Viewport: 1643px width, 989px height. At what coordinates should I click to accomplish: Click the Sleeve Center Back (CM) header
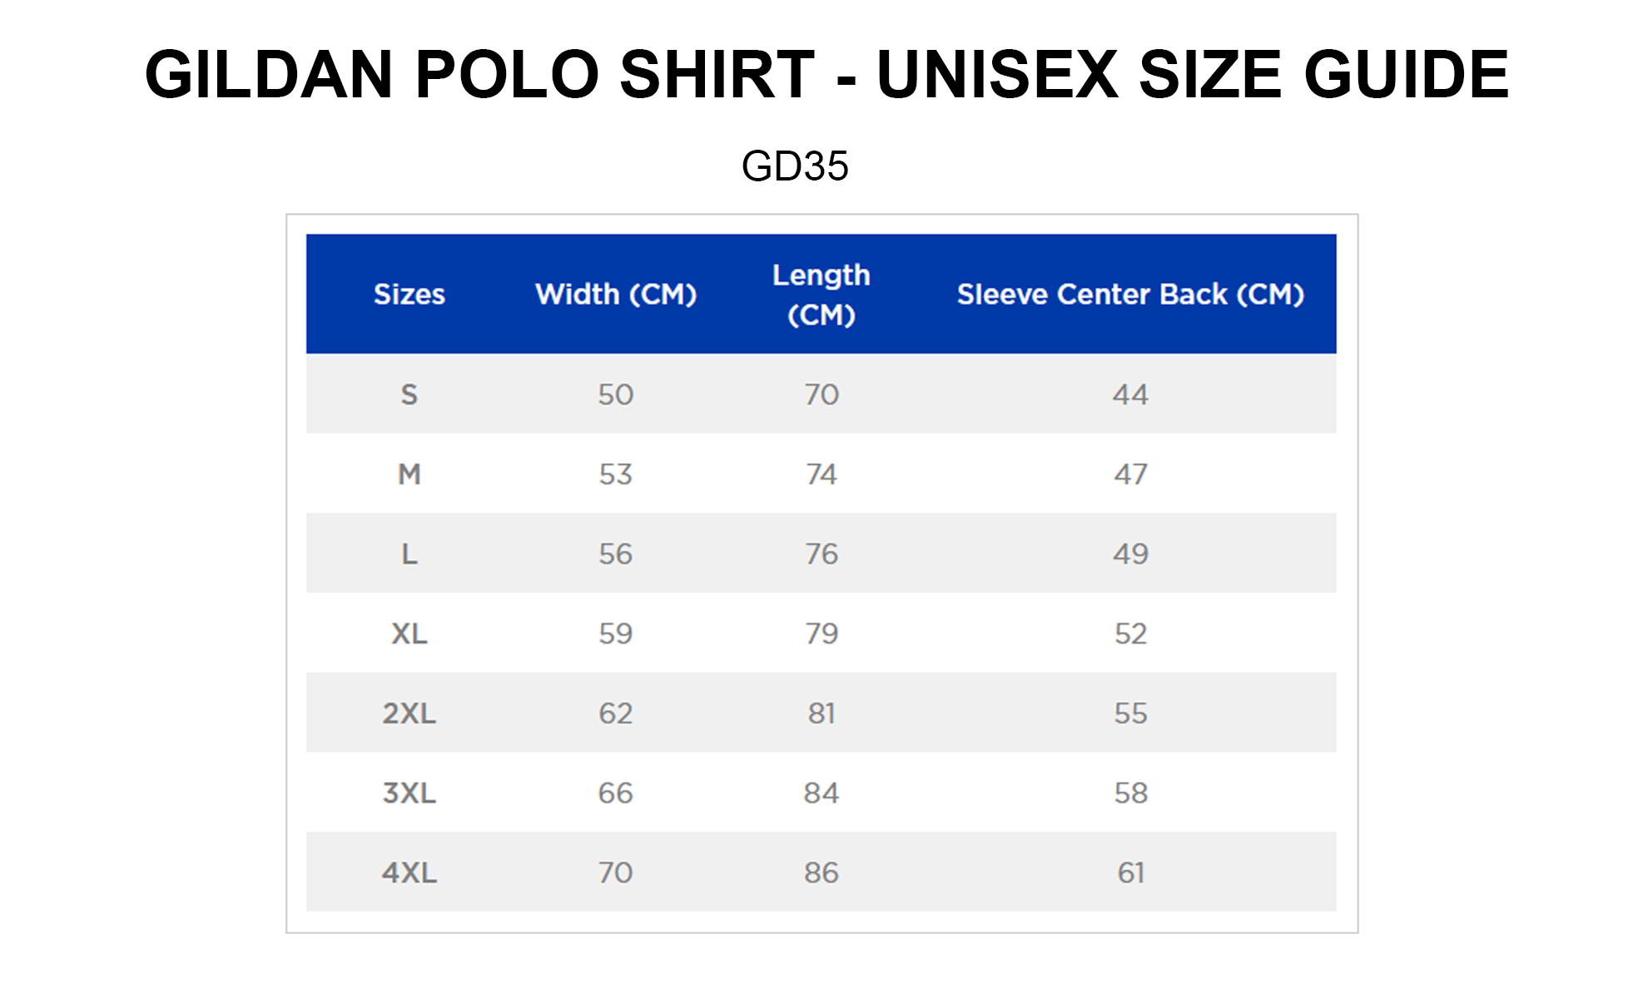(x=1129, y=294)
